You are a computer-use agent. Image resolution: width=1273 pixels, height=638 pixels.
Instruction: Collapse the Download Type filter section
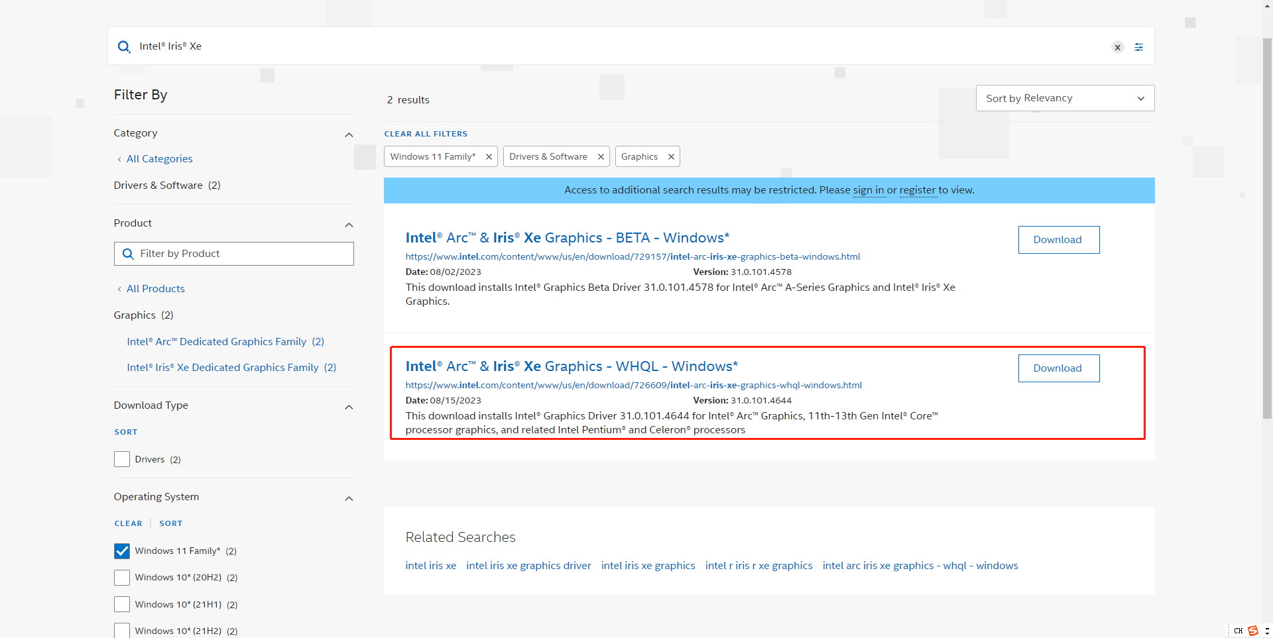click(x=349, y=407)
